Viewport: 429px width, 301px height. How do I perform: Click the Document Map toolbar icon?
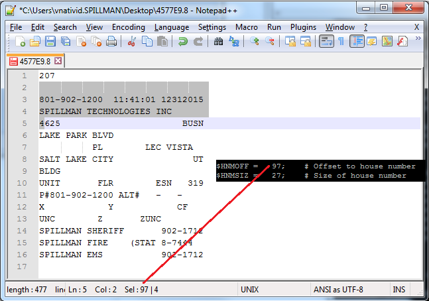pyautogui.click(x=387, y=42)
